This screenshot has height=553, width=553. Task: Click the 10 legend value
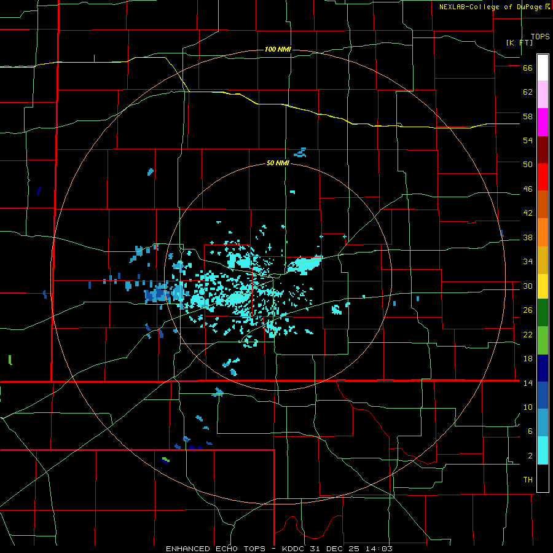point(528,407)
